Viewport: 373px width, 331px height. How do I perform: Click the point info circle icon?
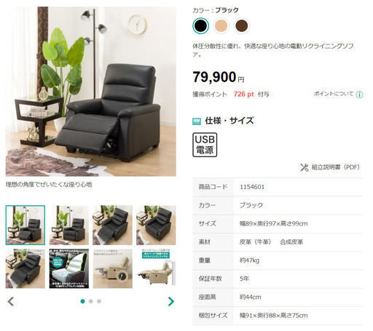pos(359,95)
